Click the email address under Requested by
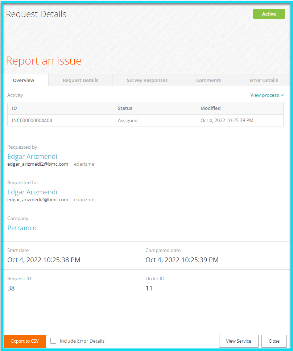Screen dimensions: 293x351 [38, 164]
